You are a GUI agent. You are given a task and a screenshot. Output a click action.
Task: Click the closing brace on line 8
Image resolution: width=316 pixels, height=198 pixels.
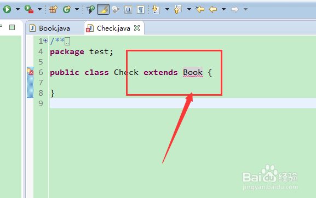coord(53,94)
